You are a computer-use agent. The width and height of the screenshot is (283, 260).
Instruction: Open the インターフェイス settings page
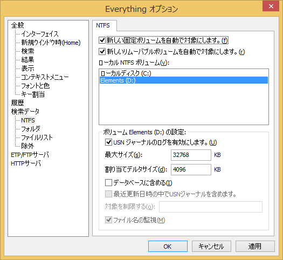point(40,34)
